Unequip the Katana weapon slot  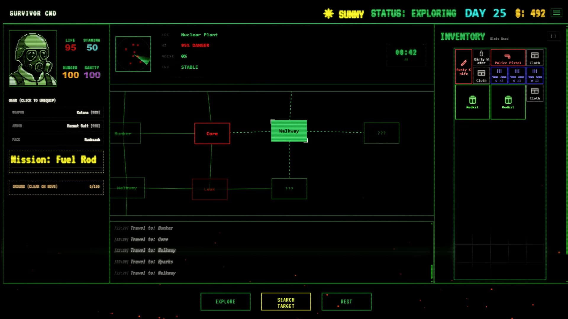(56, 113)
